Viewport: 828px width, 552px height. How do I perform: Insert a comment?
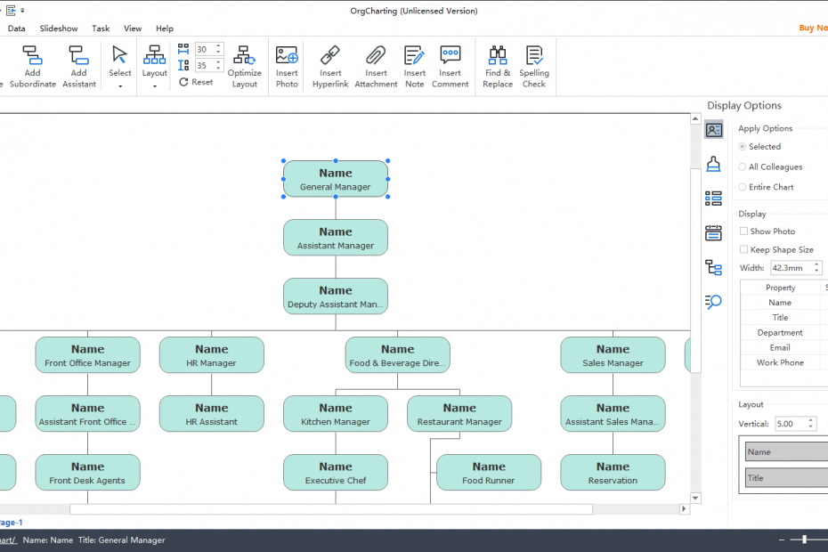coord(450,67)
